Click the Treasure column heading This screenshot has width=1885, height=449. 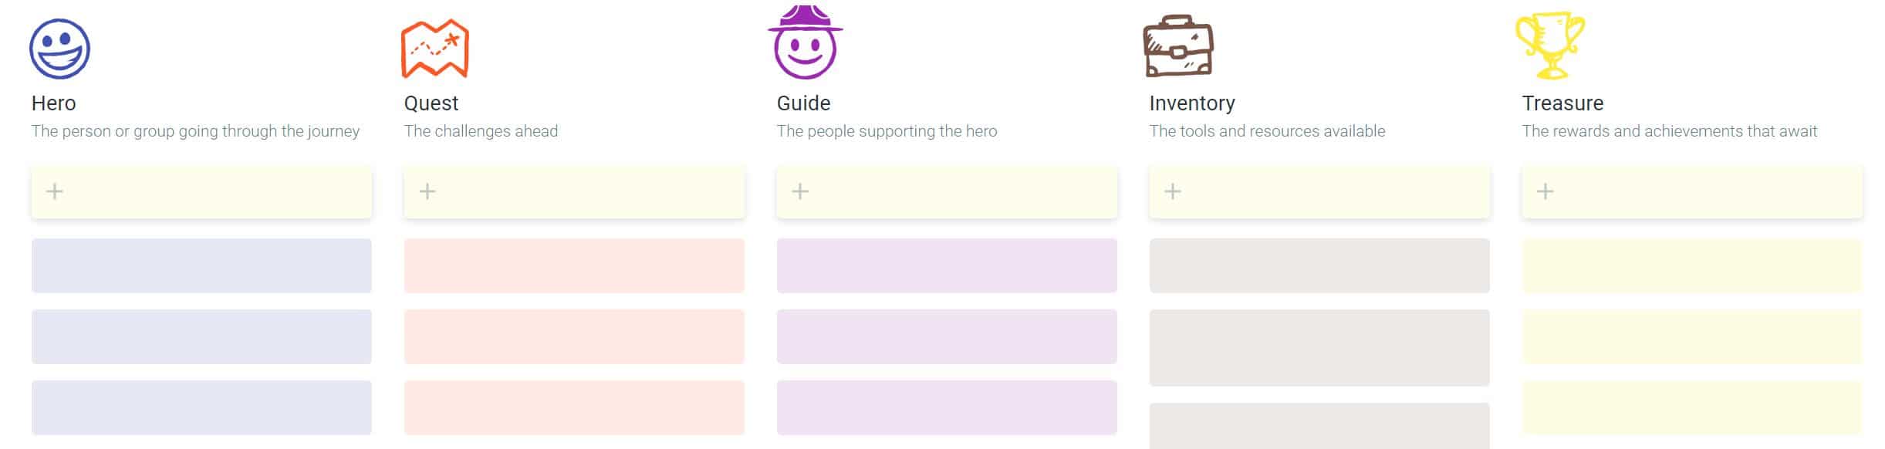point(1562,103)
